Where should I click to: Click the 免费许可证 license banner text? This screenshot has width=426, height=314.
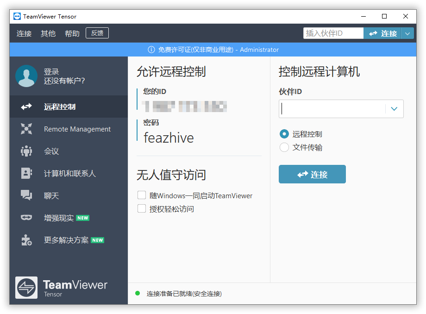219,50
